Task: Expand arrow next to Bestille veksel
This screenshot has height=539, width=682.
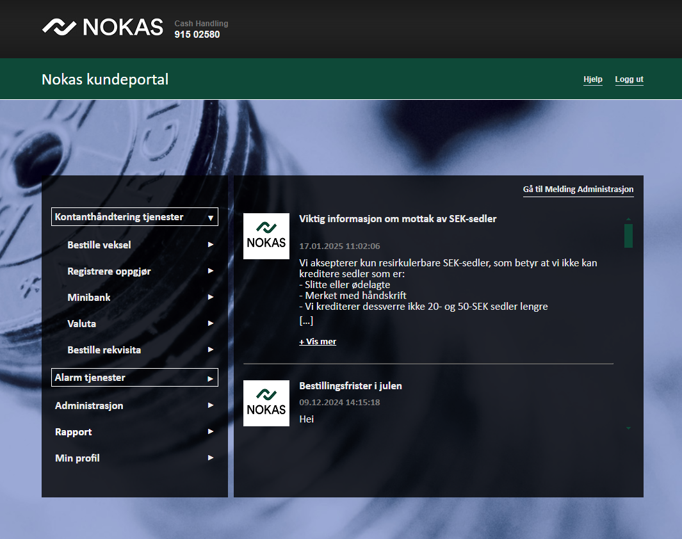Action: point(210,245)
